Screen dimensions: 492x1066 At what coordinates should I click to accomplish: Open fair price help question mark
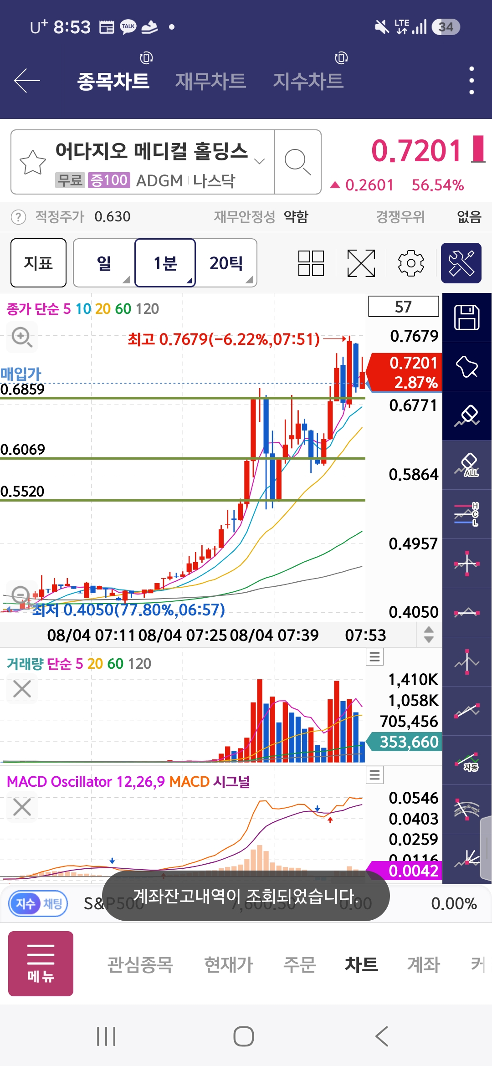tap(18, 217)
